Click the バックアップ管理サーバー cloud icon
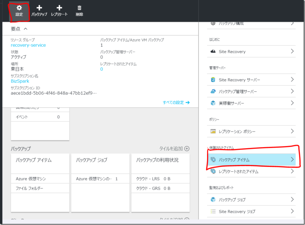Screen dimensions: 305x225 click(213, 91)
